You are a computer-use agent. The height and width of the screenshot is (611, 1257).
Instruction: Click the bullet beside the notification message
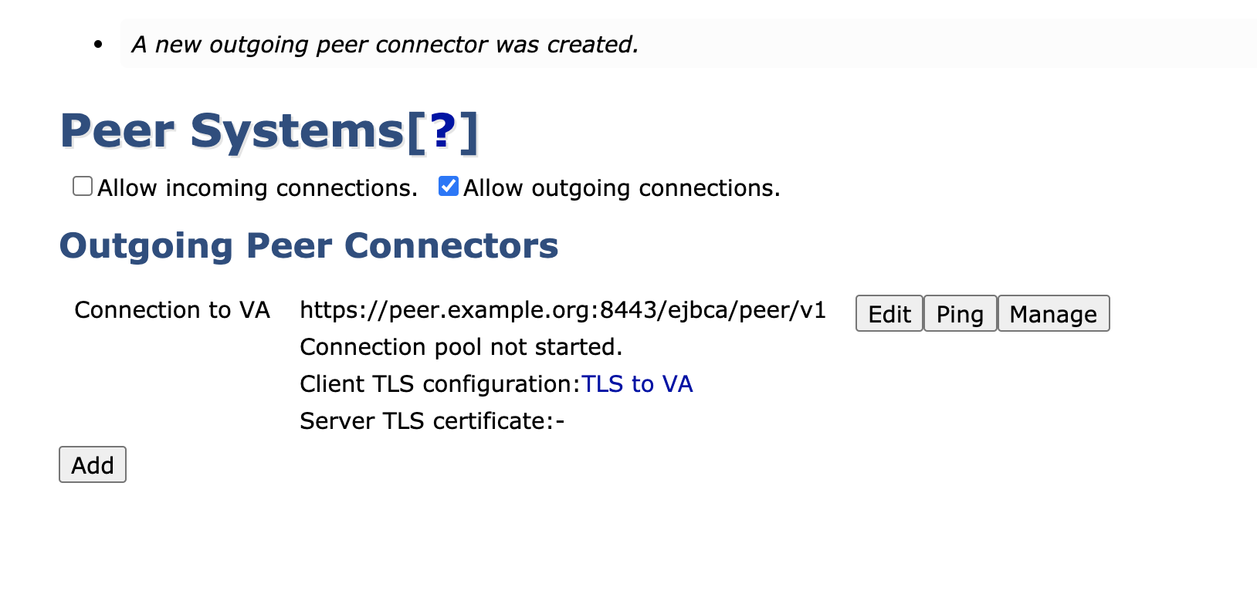coord(98,45)
